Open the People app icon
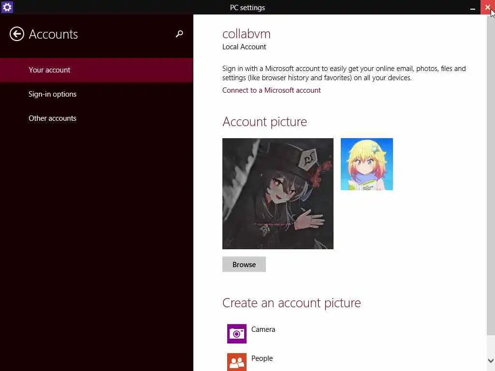Image resolution: width=495 pixels, height=371 pixels. (x=237, y=362)
